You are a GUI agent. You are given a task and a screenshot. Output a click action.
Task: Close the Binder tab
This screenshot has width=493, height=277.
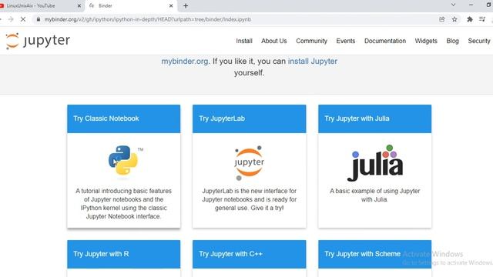pyautogui.click(x=171, y=5)
